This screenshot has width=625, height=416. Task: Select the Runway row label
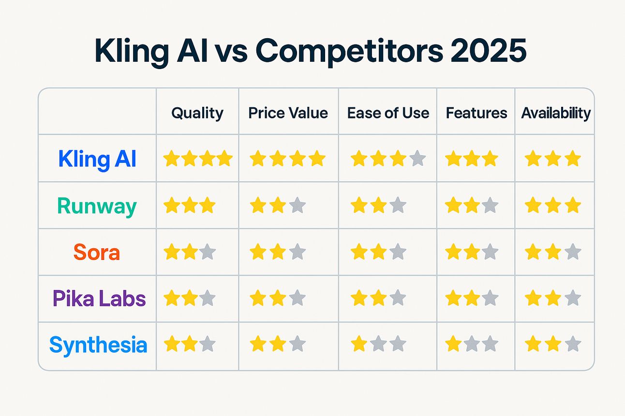point(97,206)
